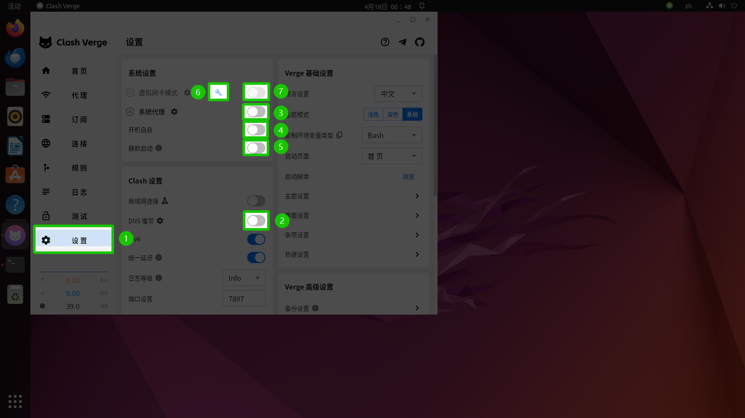The height and width of the screenshot is (418, 745).
Task: Open the 中文 language dropdown
Action: click(x=399, y=93)
